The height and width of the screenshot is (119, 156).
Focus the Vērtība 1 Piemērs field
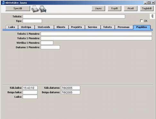pyautogui.click(x=47, y=43)
